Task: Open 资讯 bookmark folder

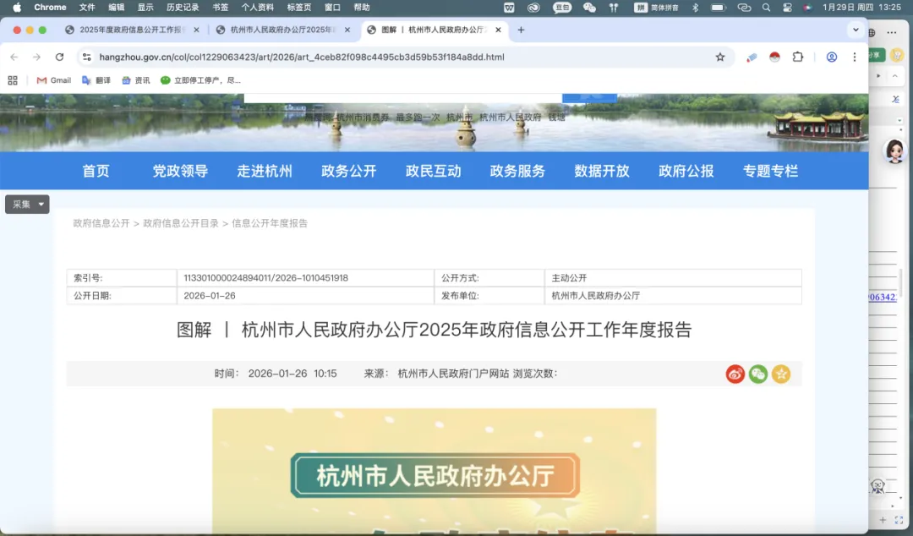Action: [x=135, y=80]
